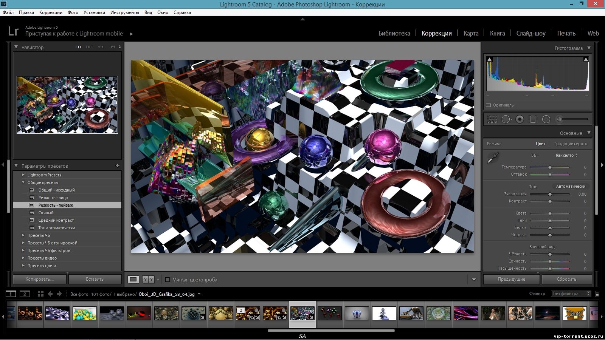Viewport: 605px width, 340px height.
Task: Collapse the Основные panel
Action: click(589, 133)
